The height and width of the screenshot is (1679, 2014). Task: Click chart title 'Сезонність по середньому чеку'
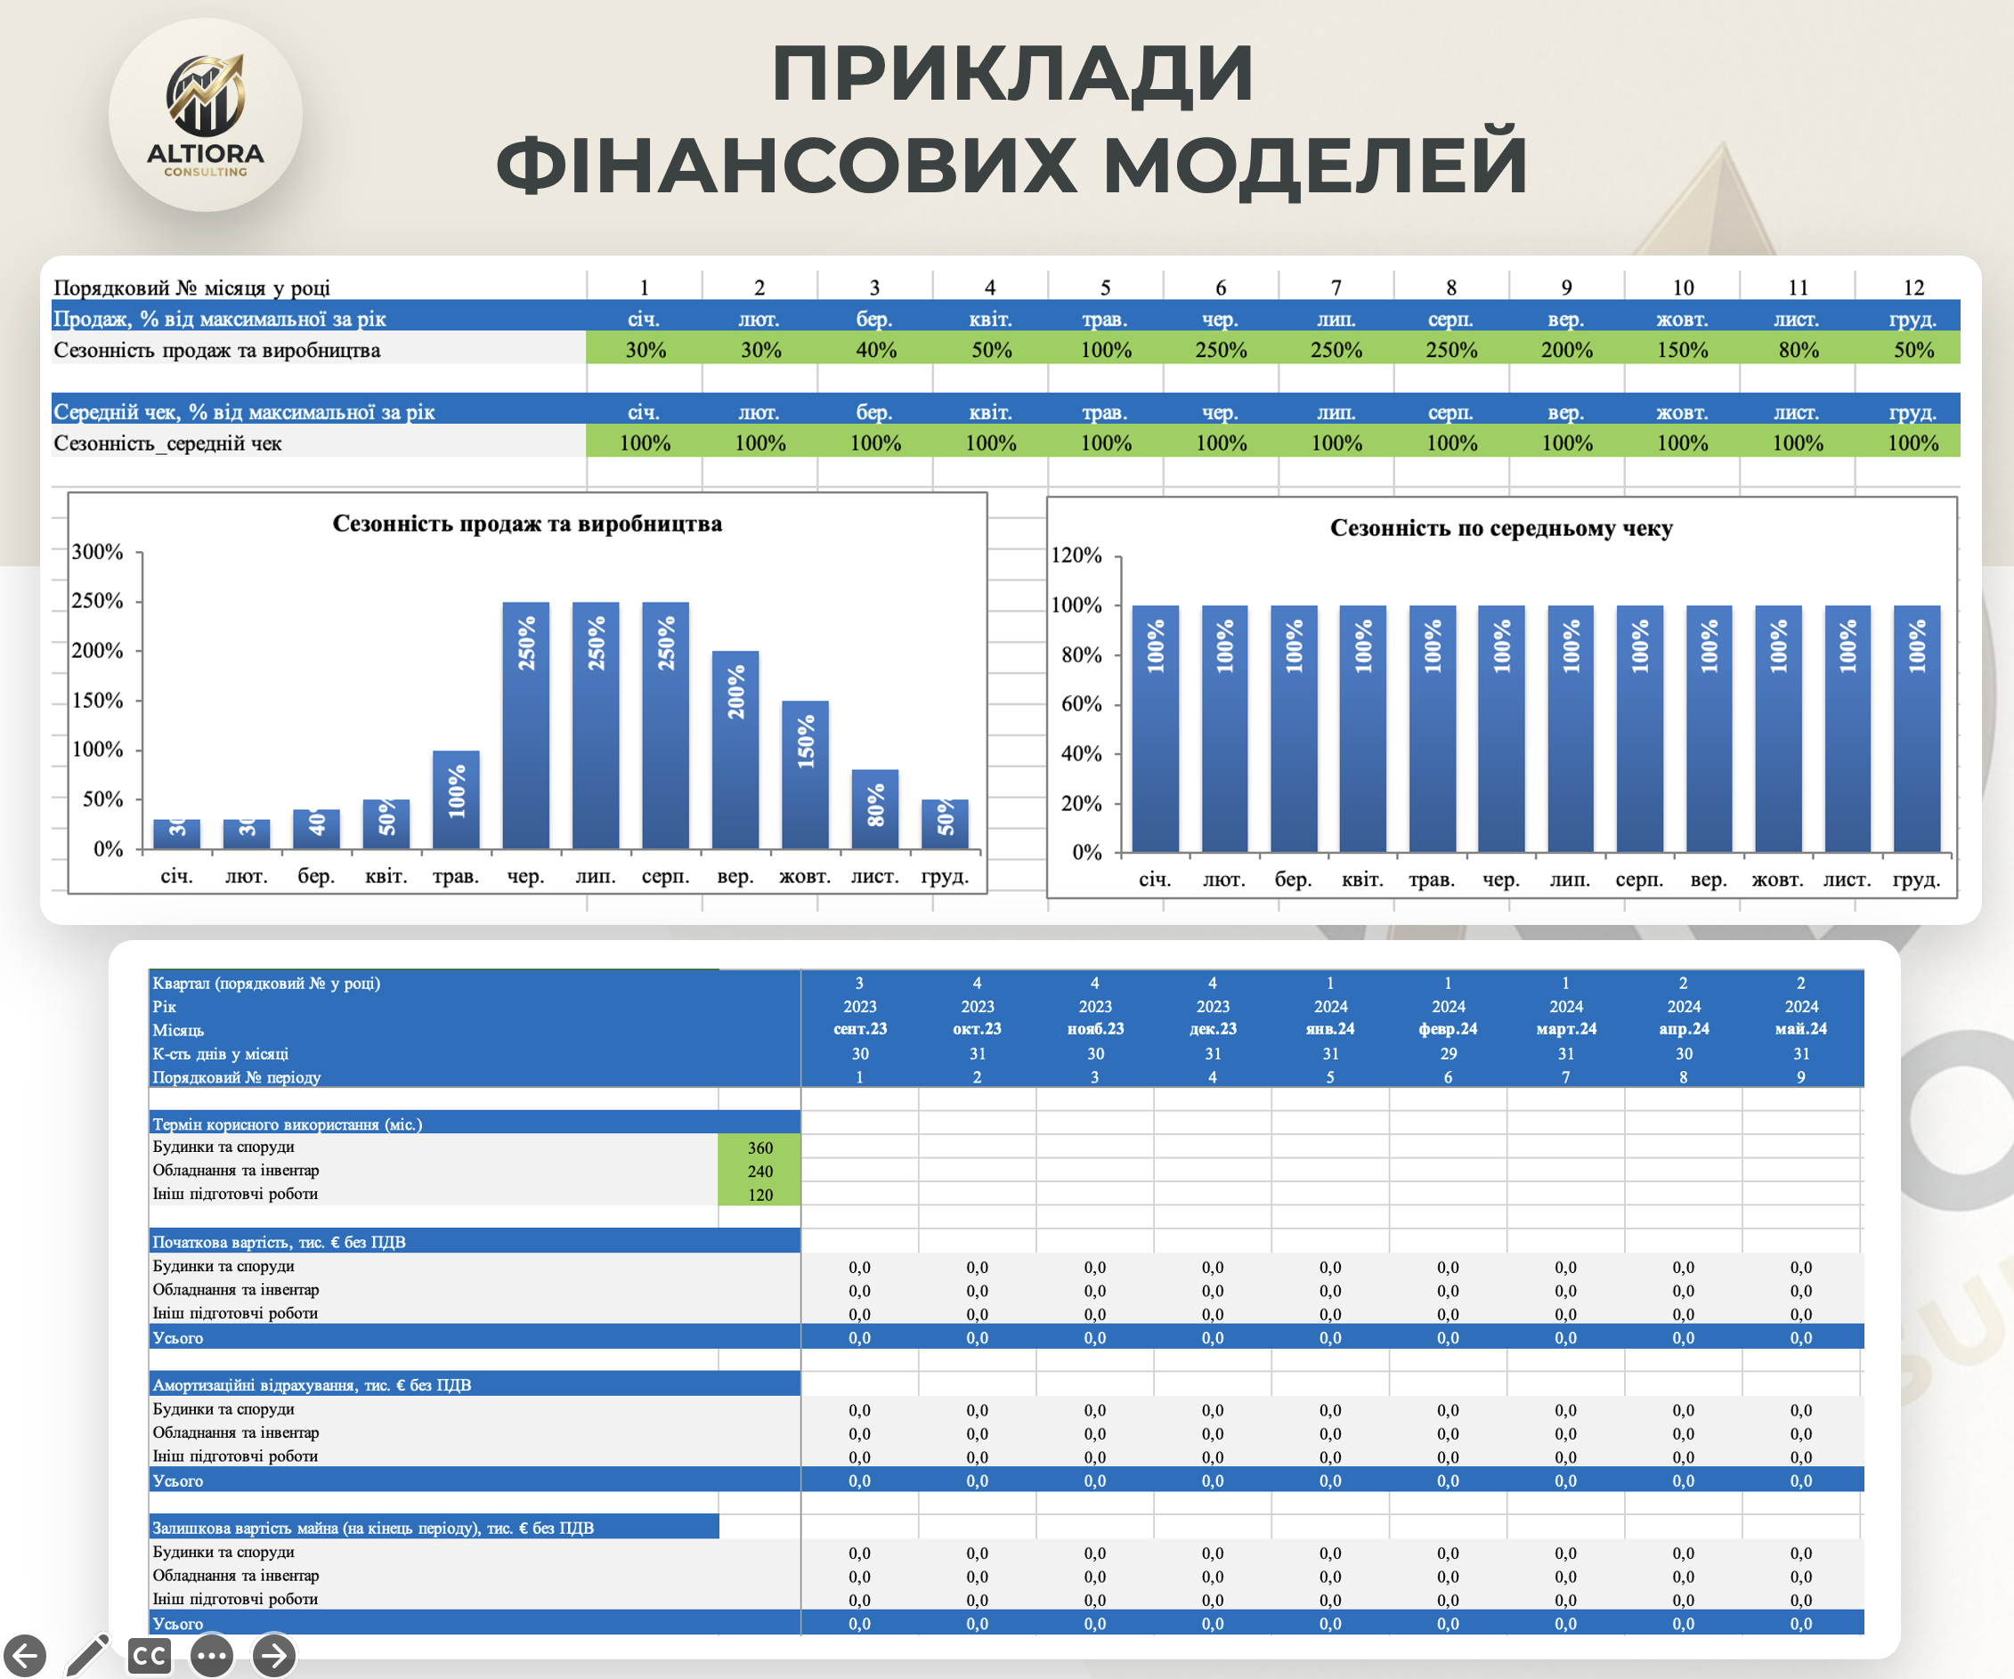[x=1501, y=528]
